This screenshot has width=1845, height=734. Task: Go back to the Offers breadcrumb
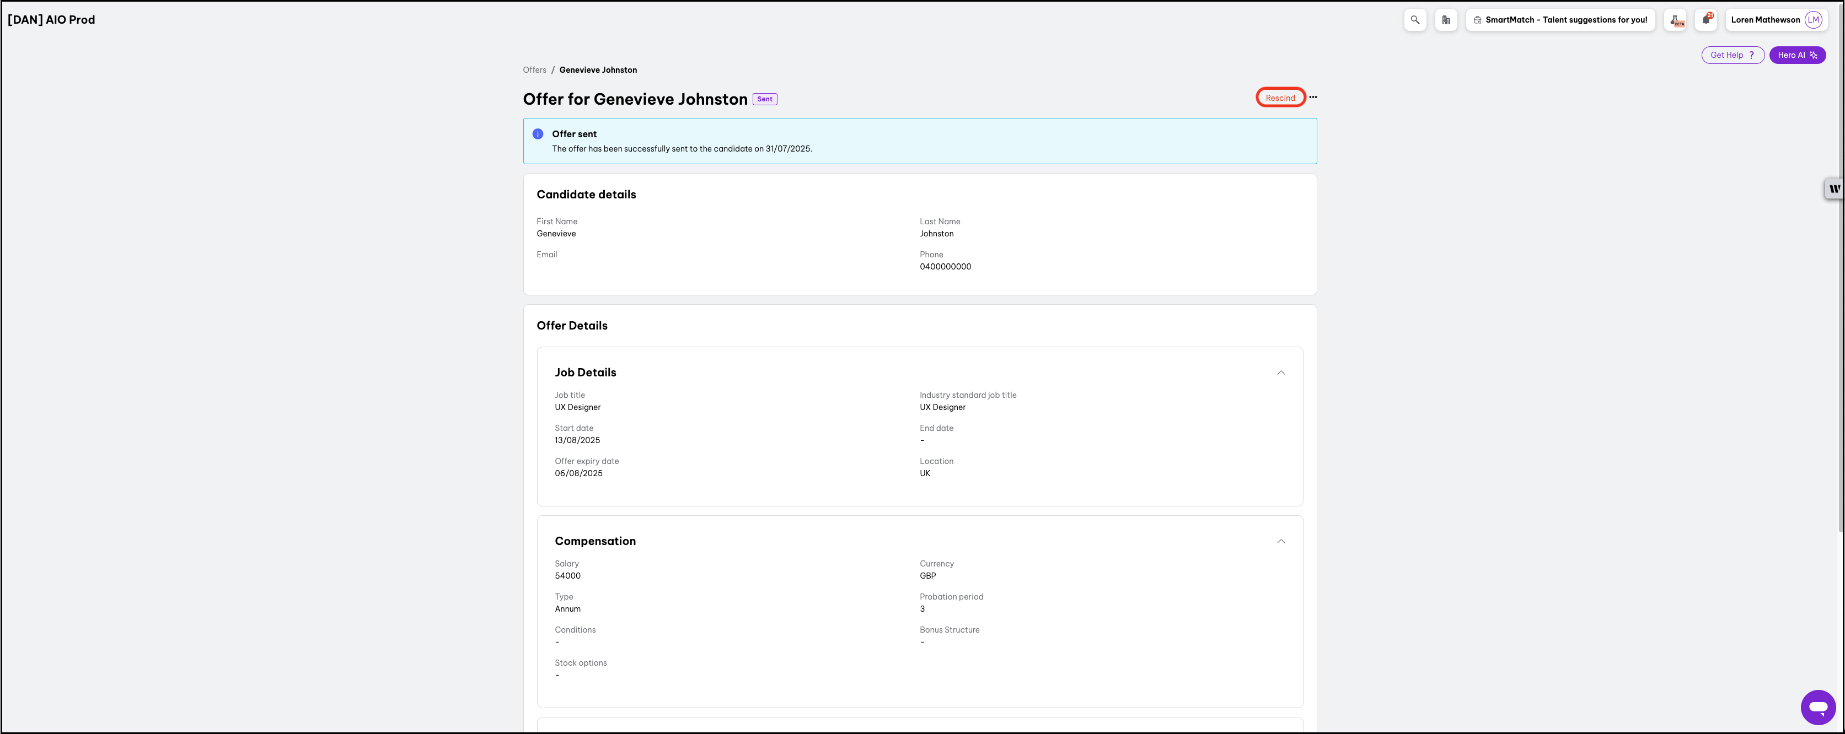[534, 70]
